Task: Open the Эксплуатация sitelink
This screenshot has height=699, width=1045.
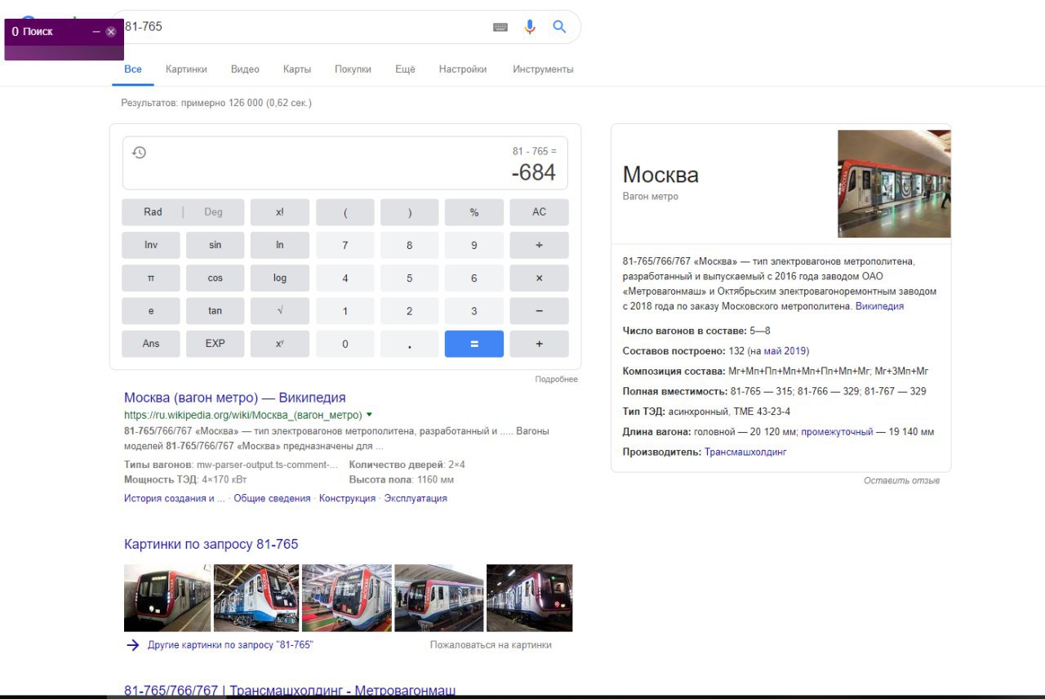Action: tap(416, 498)
